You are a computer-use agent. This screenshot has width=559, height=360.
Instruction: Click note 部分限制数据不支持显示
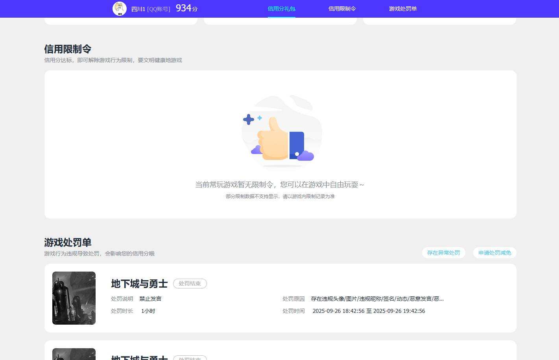coord(280,196)
